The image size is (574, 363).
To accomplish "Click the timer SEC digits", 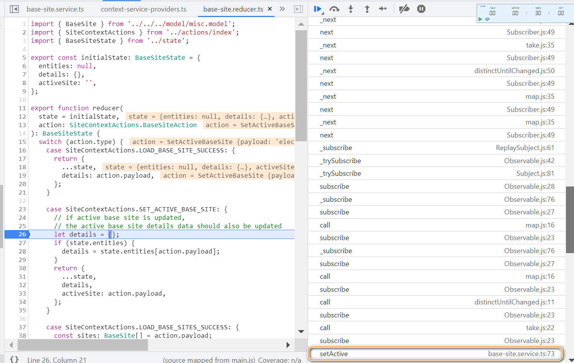I will 561,13.
